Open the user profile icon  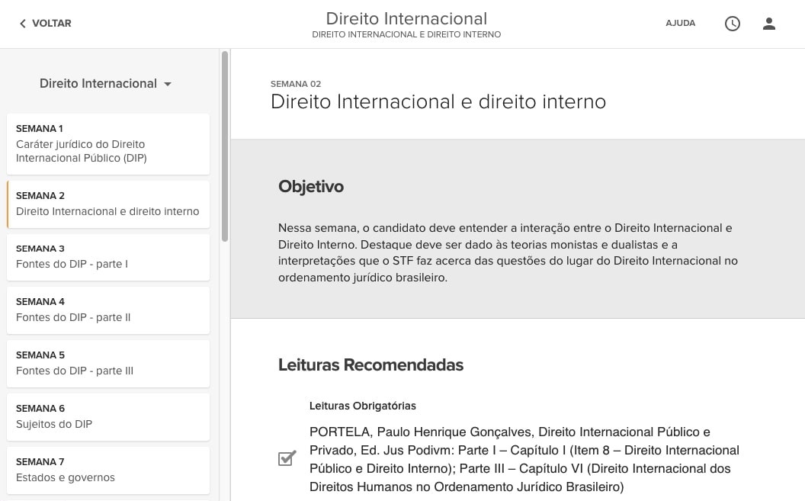769,24
